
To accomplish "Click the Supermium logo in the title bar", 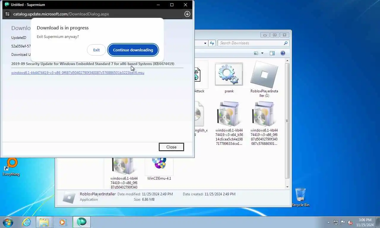I will (7, 4).
